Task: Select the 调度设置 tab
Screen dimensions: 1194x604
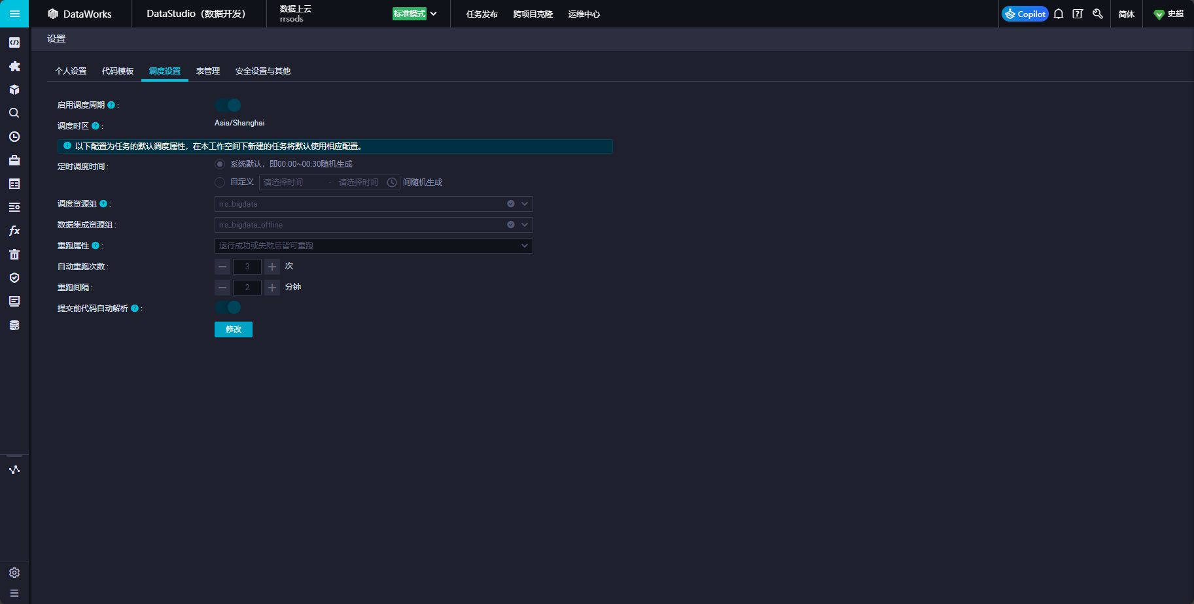Action: pos(165,71)
